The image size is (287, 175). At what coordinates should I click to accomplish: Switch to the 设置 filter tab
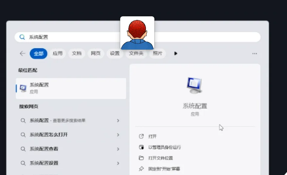[115, 53]
